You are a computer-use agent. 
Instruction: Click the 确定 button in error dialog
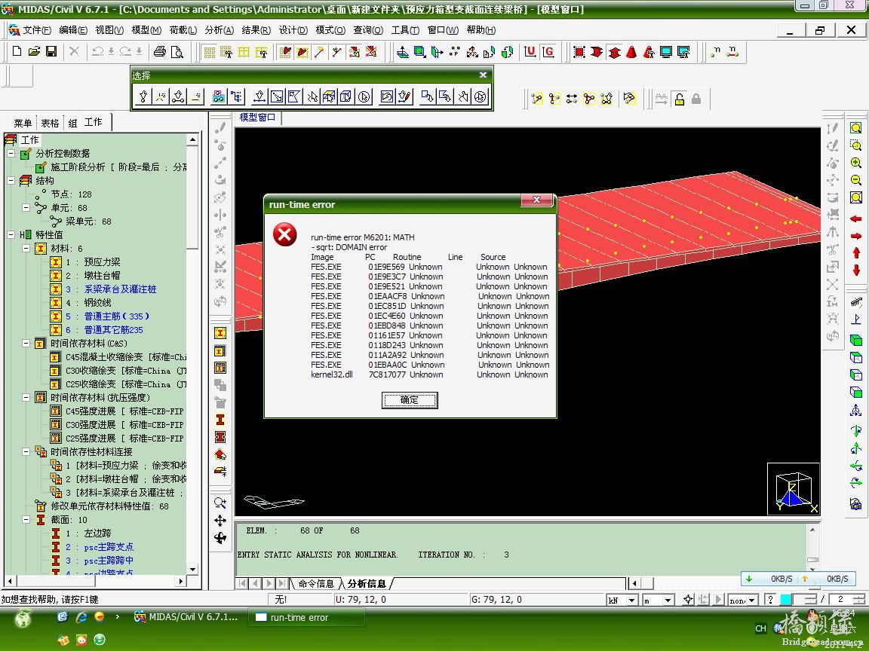(410, 399)
